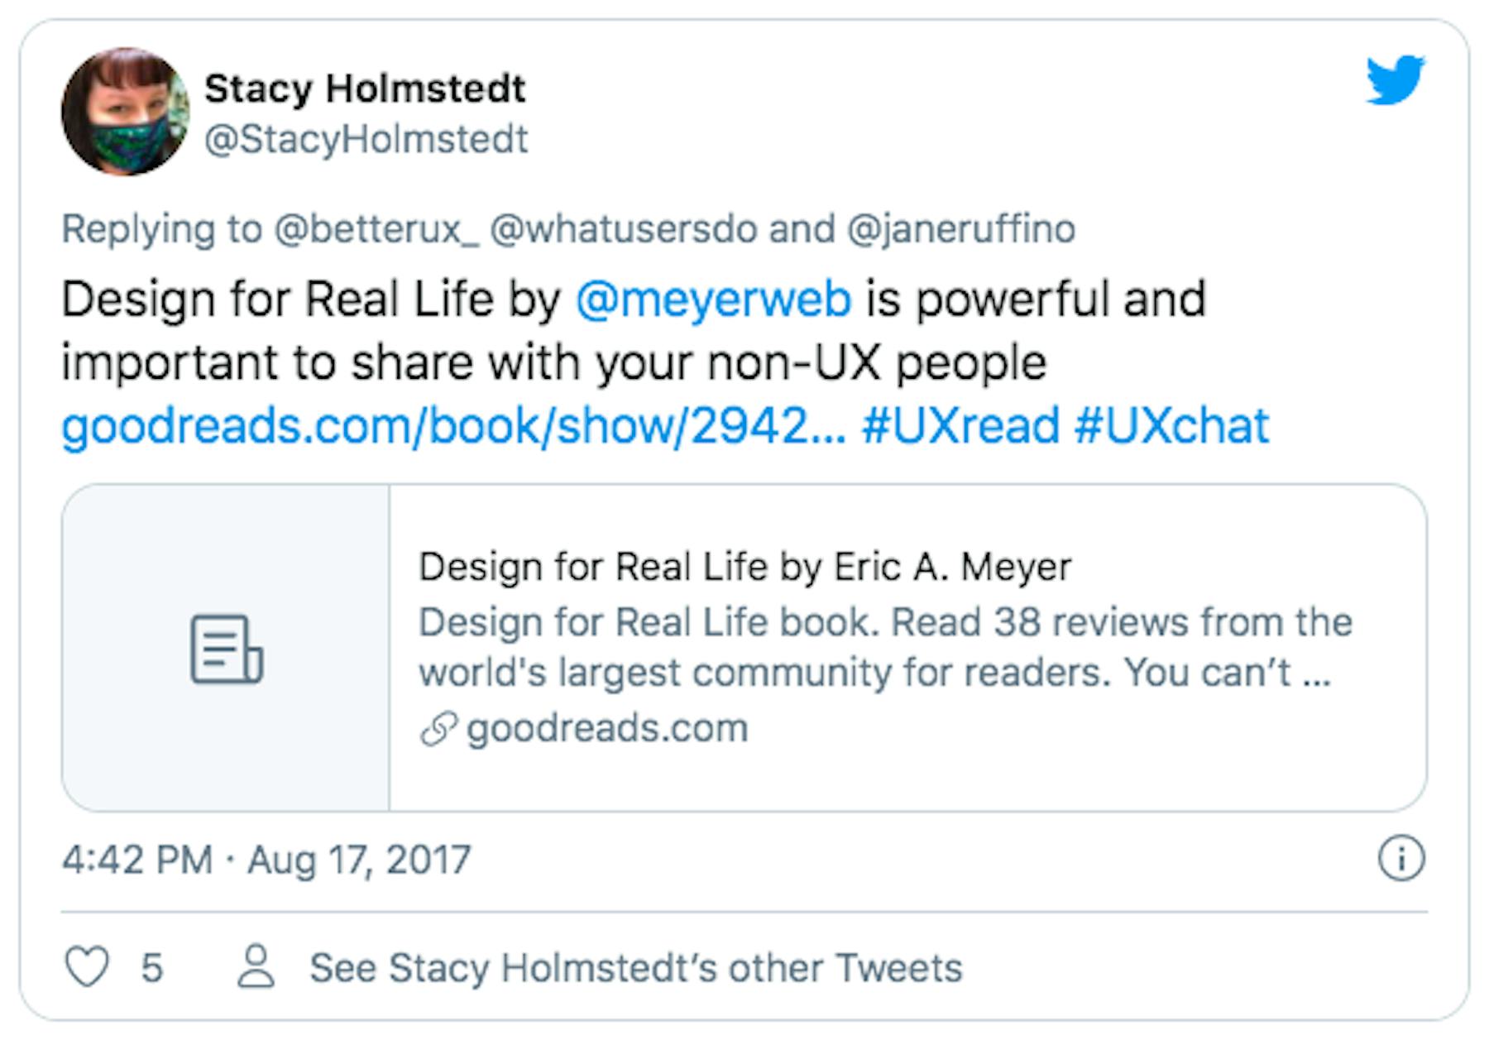
Task: Follow the goodreads.com/book/show link
Action: [x=453, y=426]
